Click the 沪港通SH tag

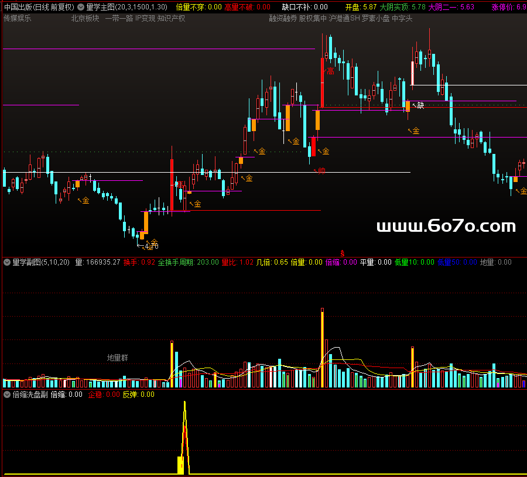tap(344, 18)
